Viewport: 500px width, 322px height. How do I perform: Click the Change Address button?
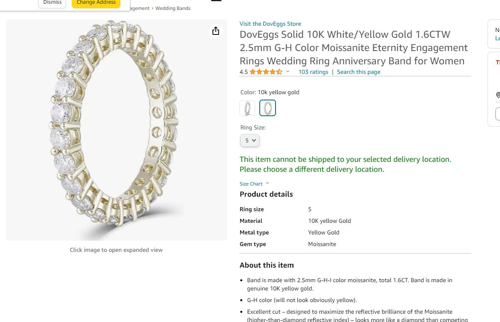(x=96, y=2)
